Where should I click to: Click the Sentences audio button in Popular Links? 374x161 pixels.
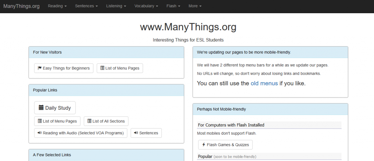pyautogui.click(x=146, y=133)
